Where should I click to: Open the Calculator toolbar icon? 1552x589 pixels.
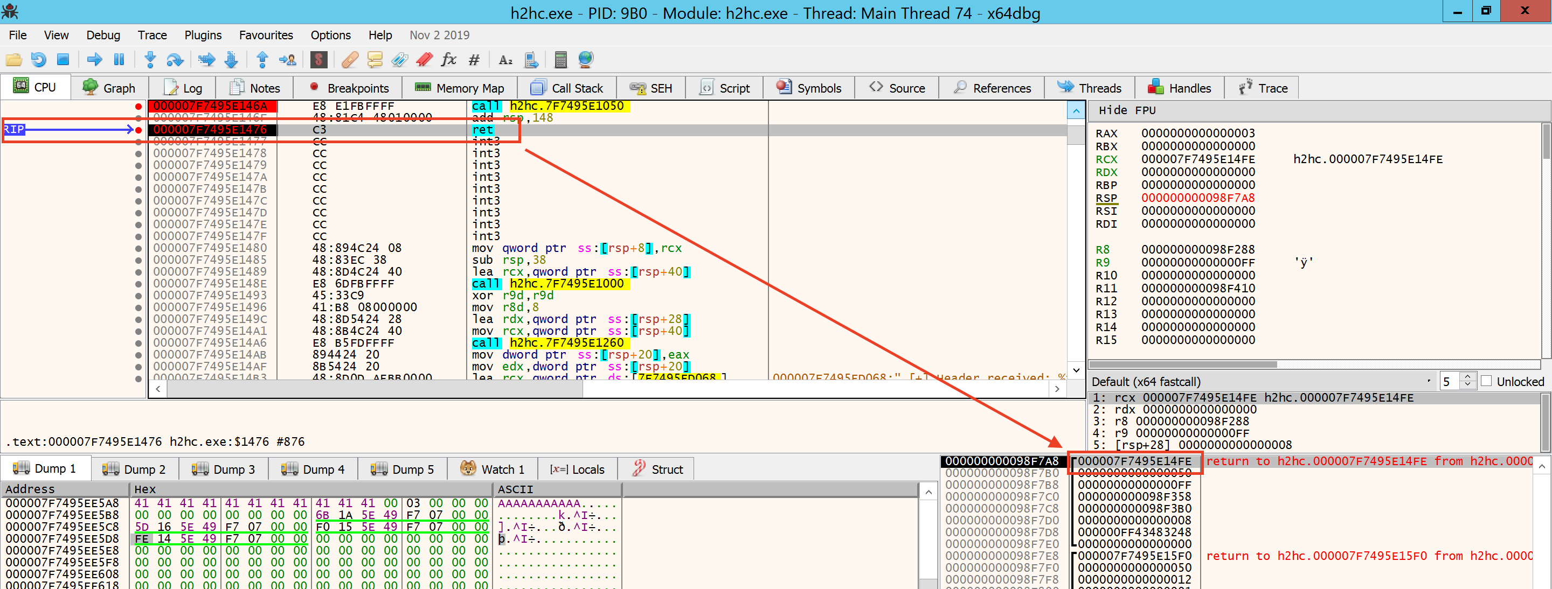[x=560, y=59]
